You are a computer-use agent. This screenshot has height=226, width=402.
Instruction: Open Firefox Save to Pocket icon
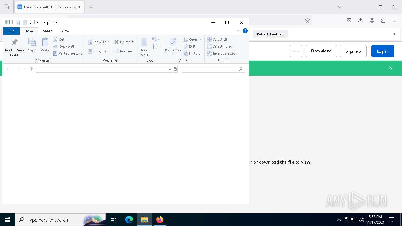[x=349, y=20]
